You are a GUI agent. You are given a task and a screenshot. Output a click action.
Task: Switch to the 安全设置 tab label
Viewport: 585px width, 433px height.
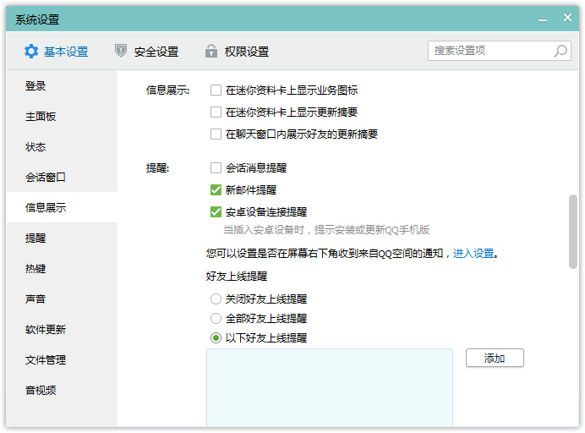(x=156, y=52)
